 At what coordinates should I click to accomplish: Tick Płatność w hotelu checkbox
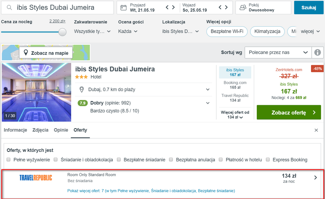(x=221, y=159)
